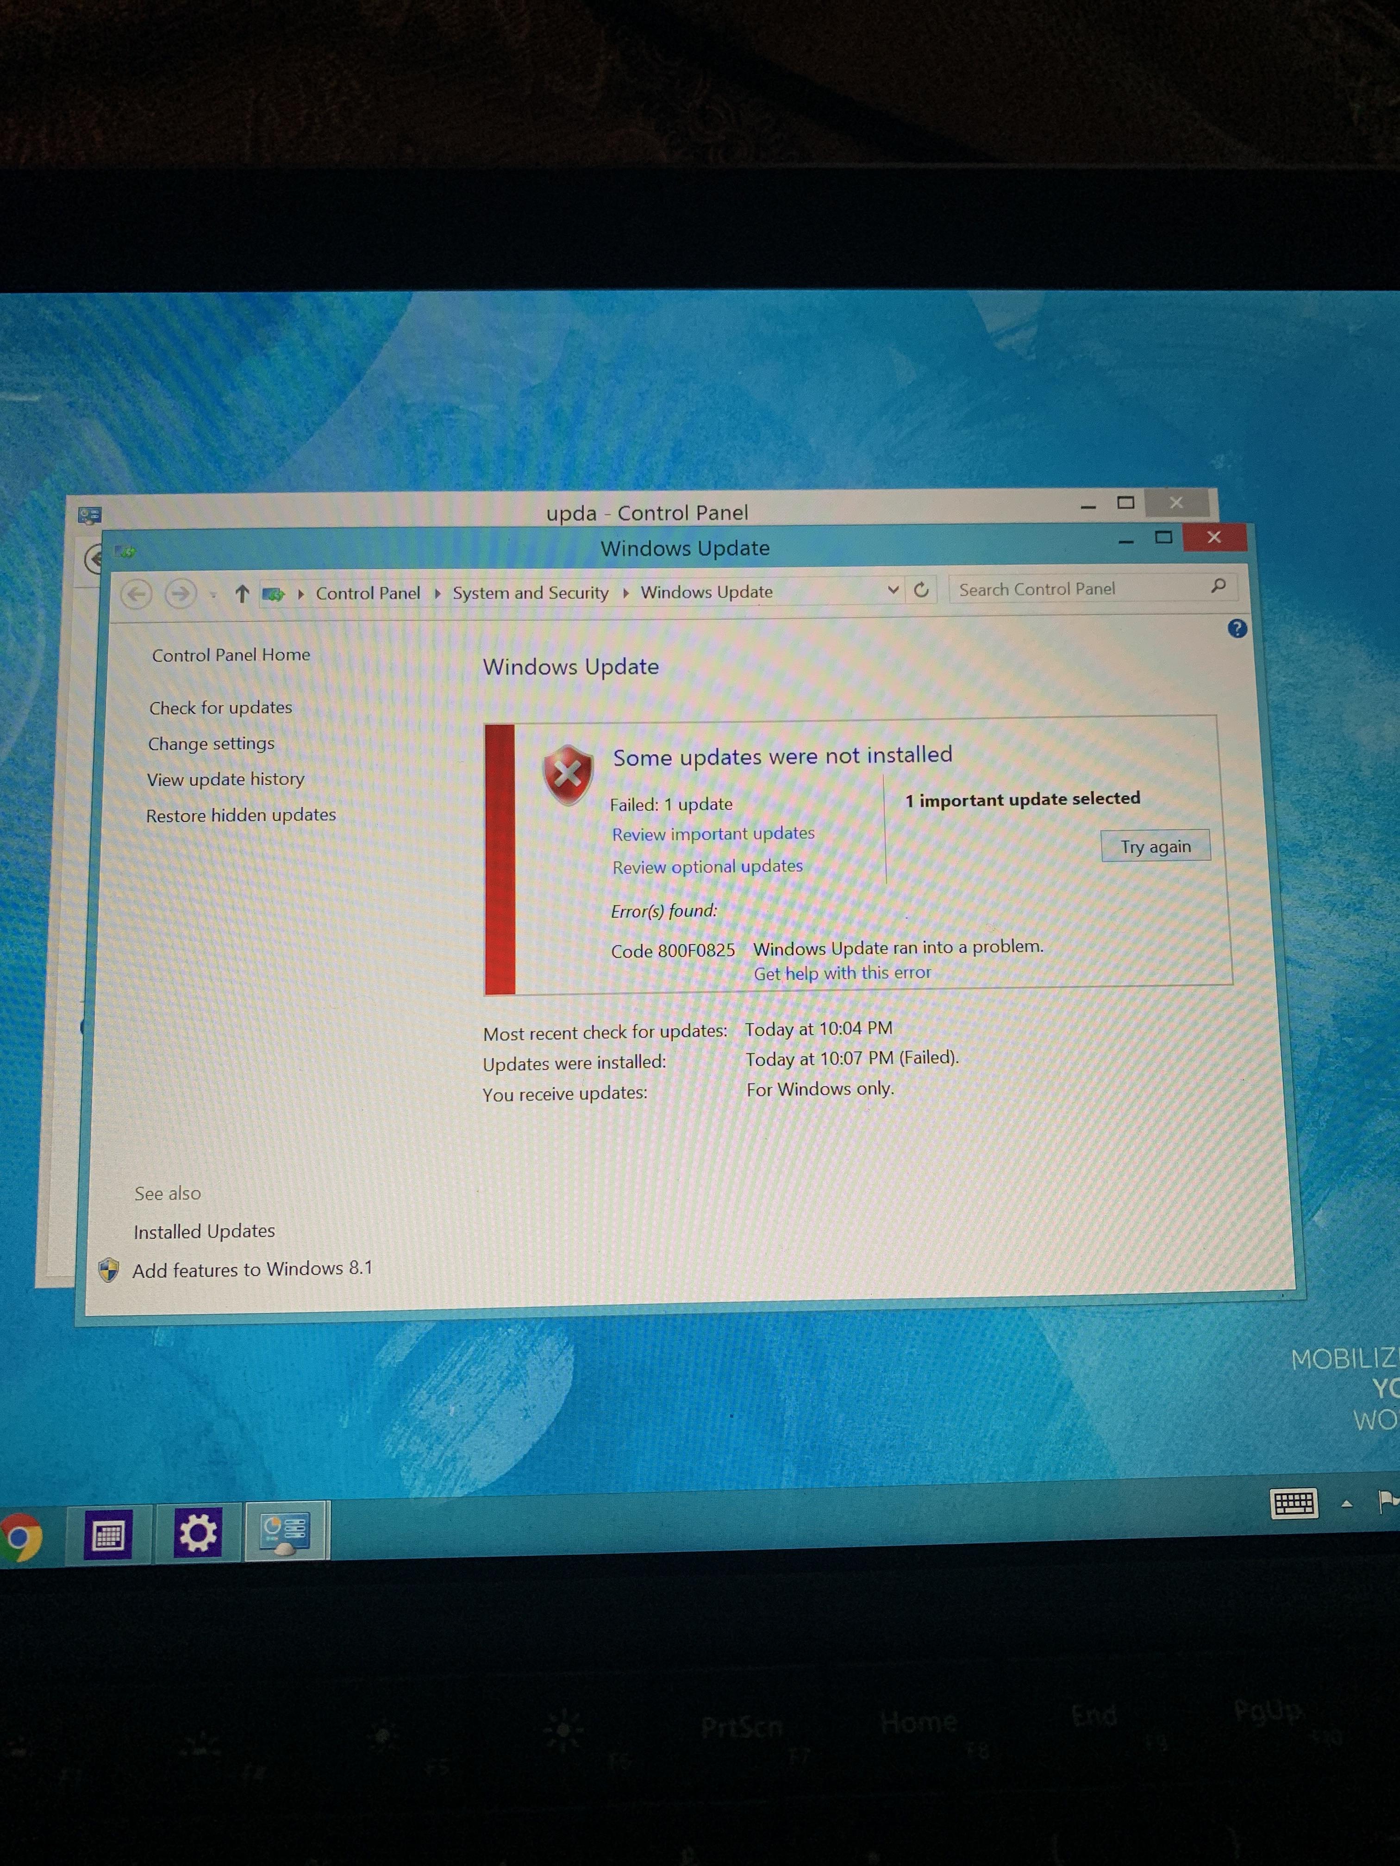Expand the chevron after Control Panel breadcrumb

(x=437, y=593)
